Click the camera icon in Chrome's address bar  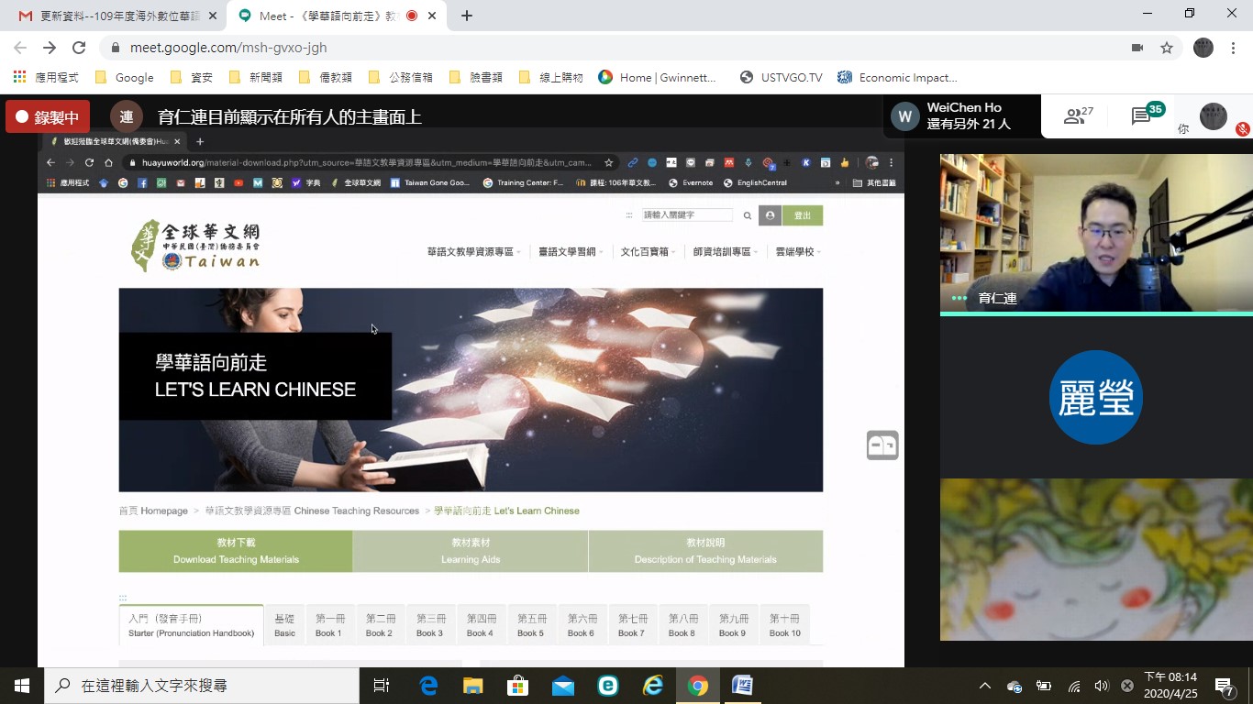(x=1137, y=46)
